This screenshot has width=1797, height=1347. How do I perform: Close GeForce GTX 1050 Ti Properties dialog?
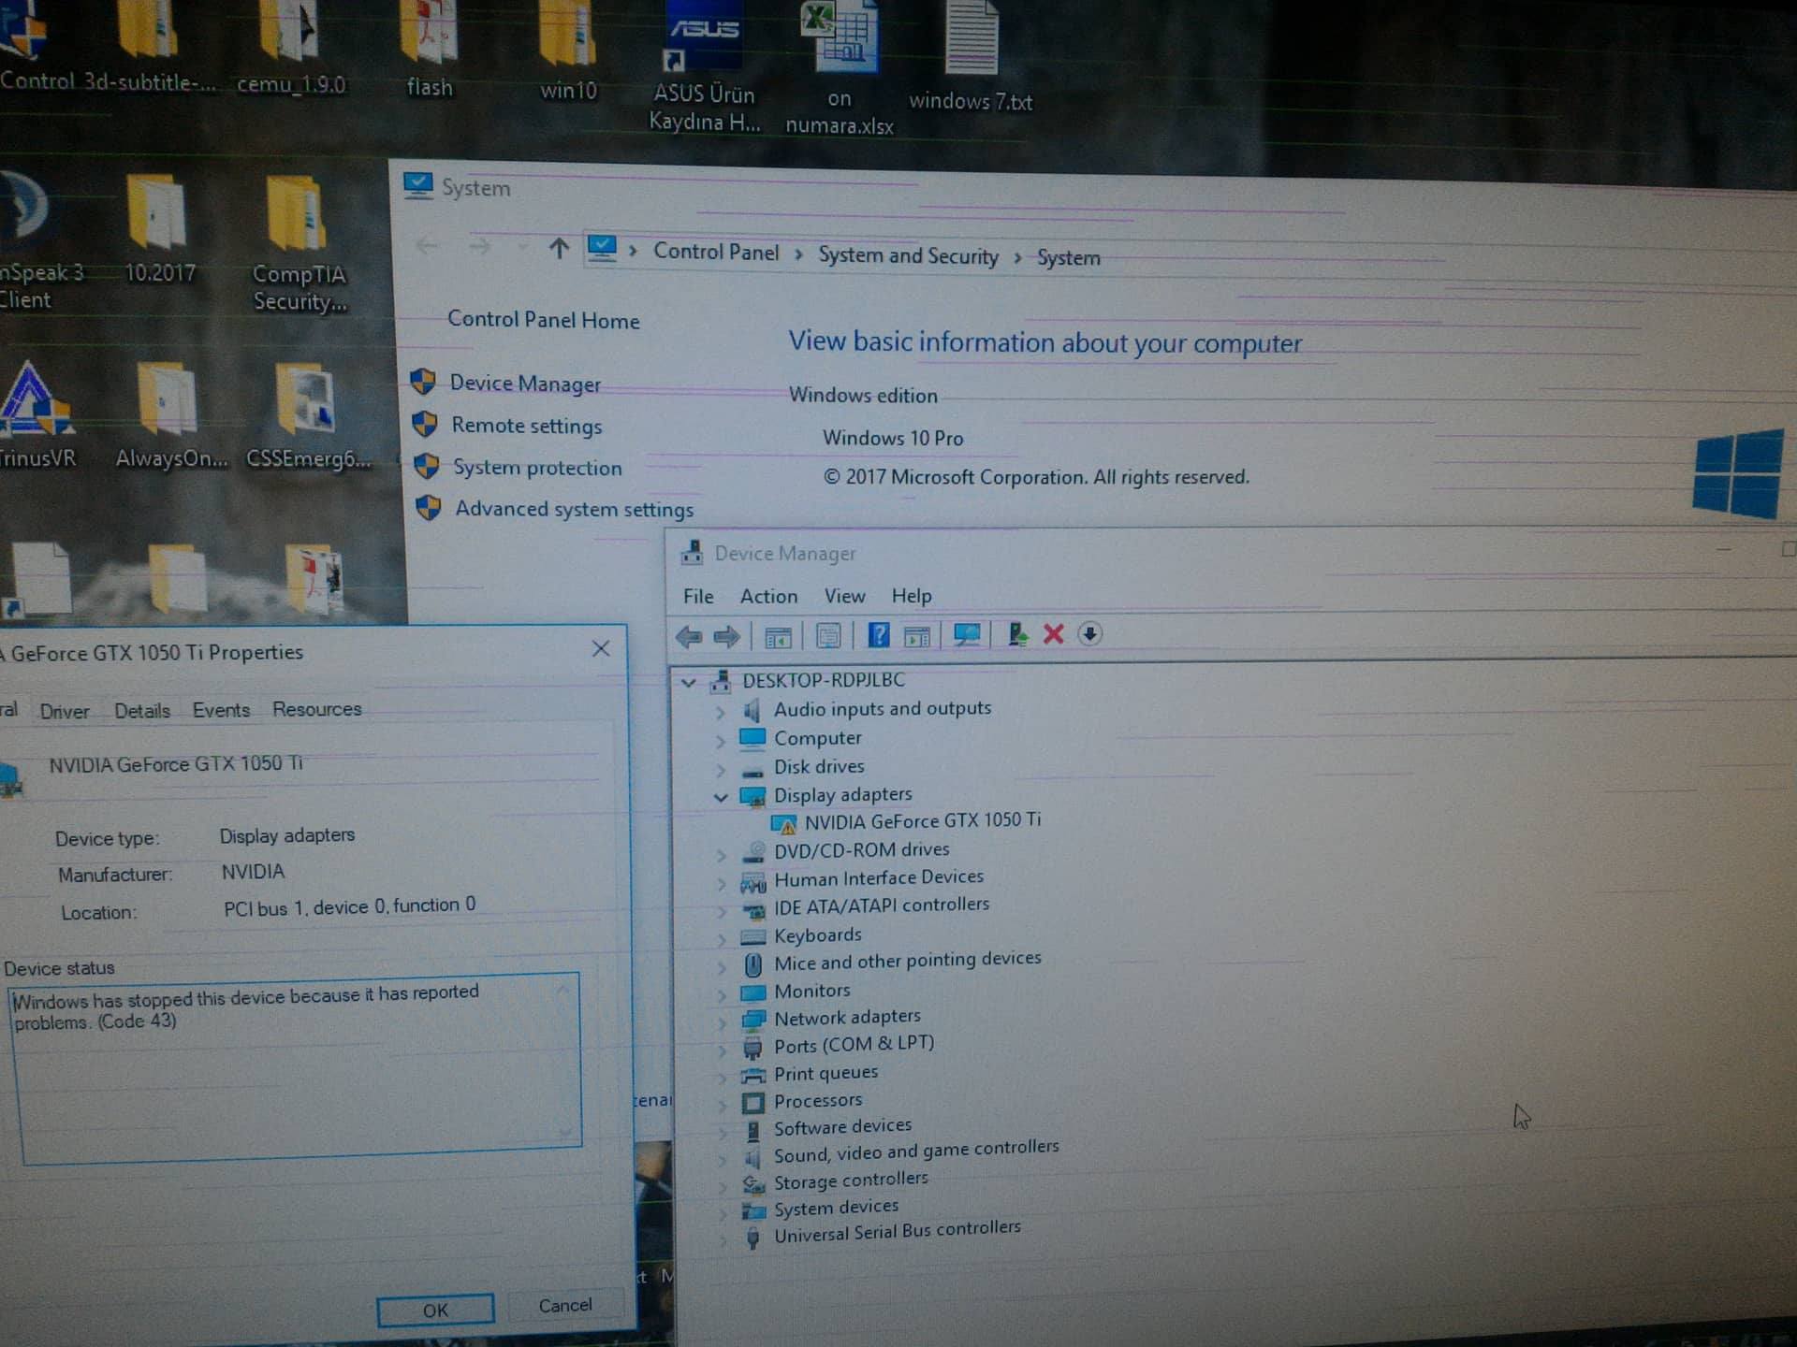pos(601,649)
